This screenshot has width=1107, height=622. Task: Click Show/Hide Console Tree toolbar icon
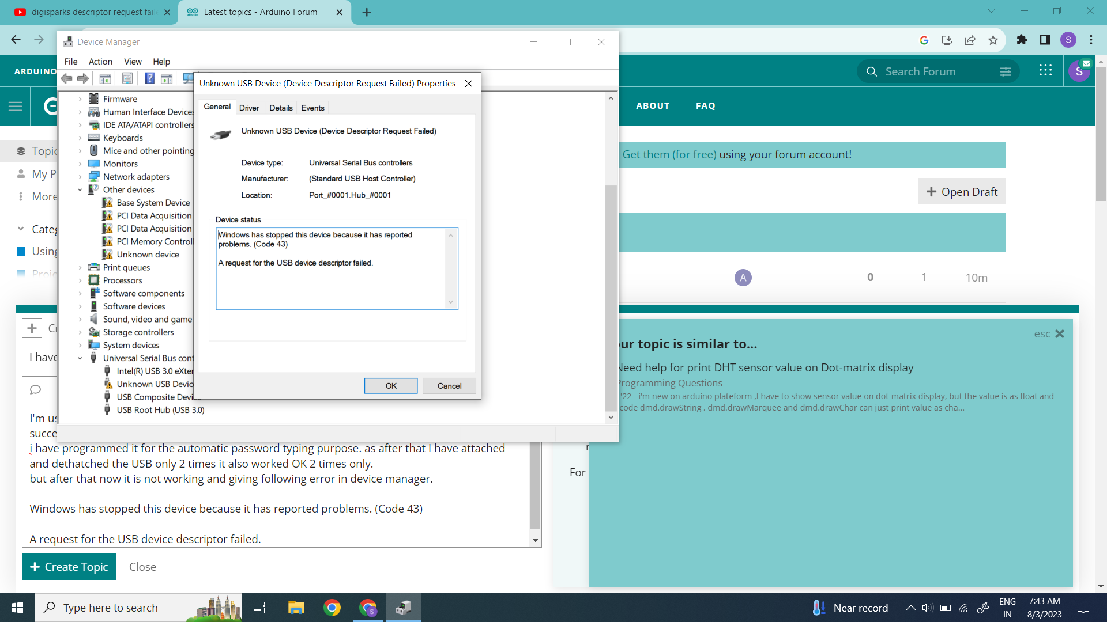(105, 78)
